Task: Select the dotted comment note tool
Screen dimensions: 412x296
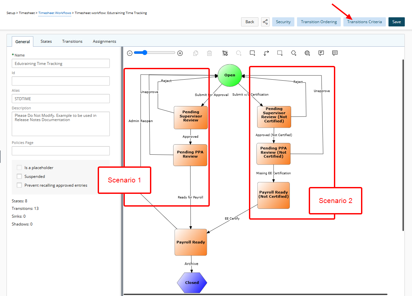Action: [335, 53]
